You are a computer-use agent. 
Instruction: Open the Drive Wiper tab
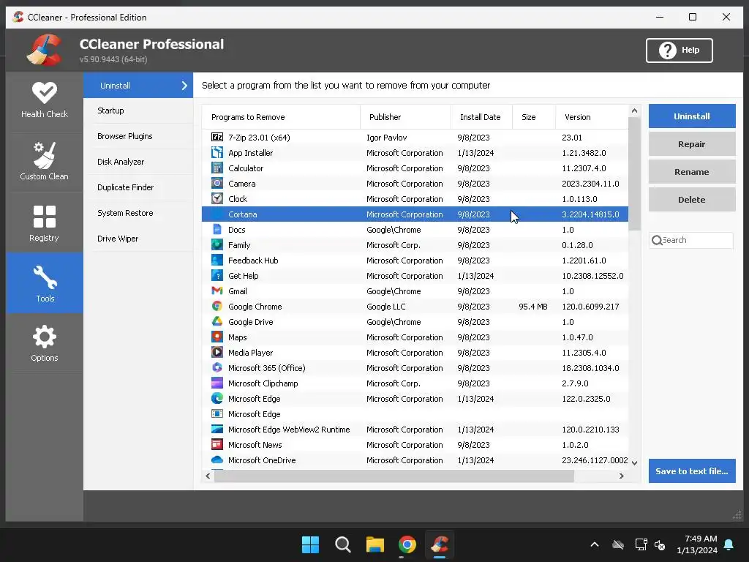[x=138, y=239]
